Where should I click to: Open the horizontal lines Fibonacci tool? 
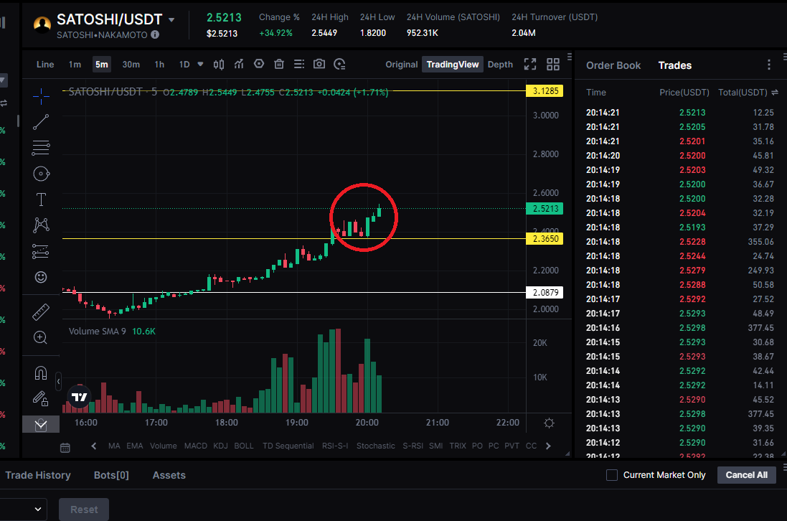pyautogui.click(x=41, y=148)
